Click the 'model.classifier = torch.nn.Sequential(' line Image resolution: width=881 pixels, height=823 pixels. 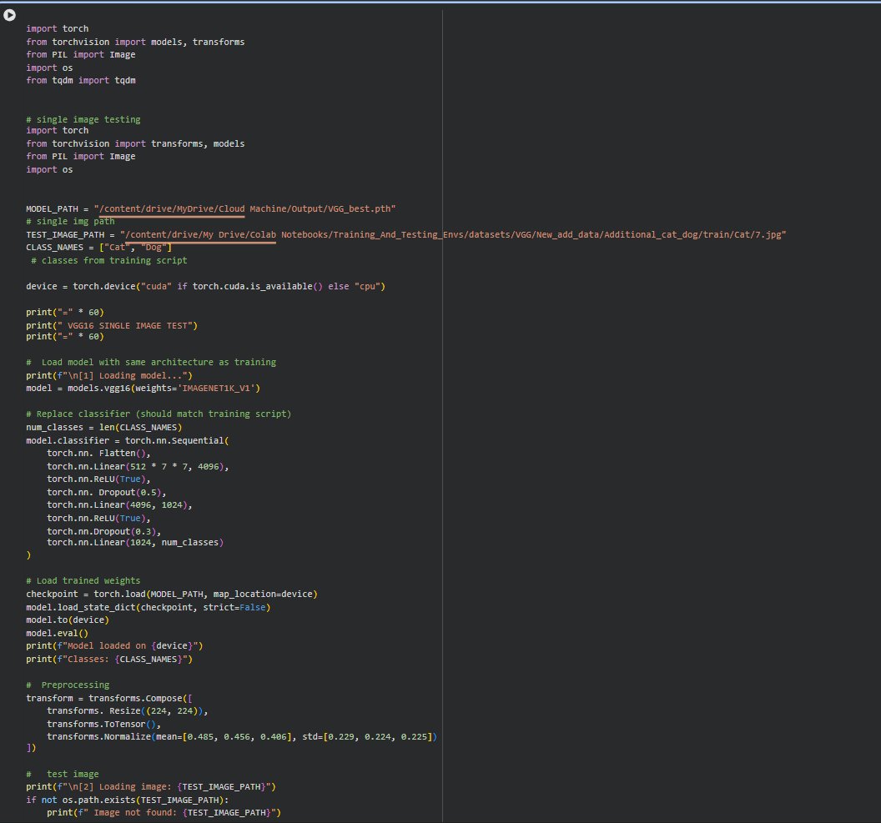(128, 441)
